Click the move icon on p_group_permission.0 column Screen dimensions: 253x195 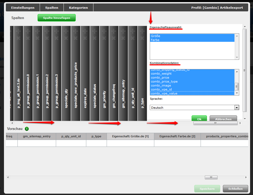[x=28, y=31]
